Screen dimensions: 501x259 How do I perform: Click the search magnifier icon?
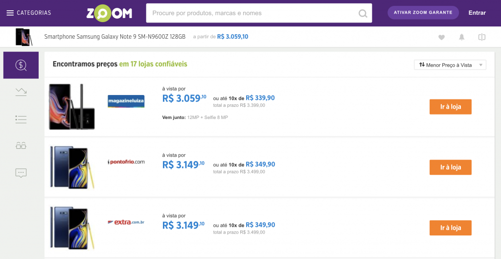[363, 13]
